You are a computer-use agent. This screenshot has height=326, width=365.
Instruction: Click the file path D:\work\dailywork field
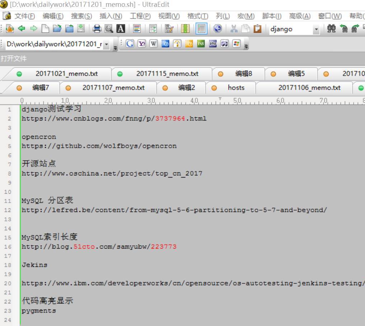[54, 44]
